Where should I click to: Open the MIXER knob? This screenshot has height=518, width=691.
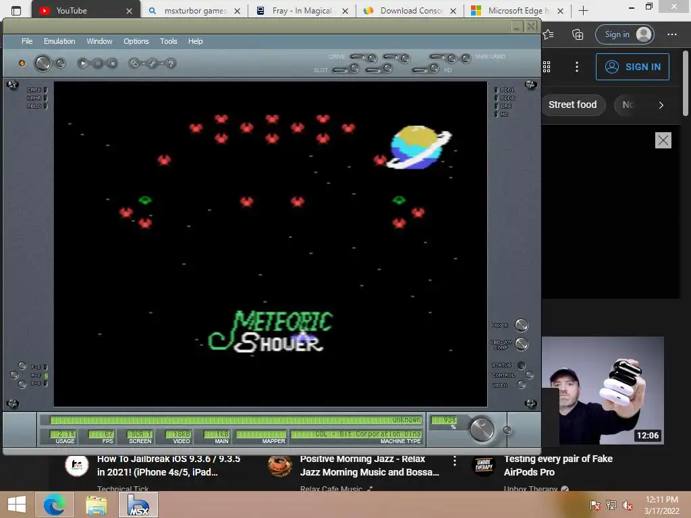522,325
